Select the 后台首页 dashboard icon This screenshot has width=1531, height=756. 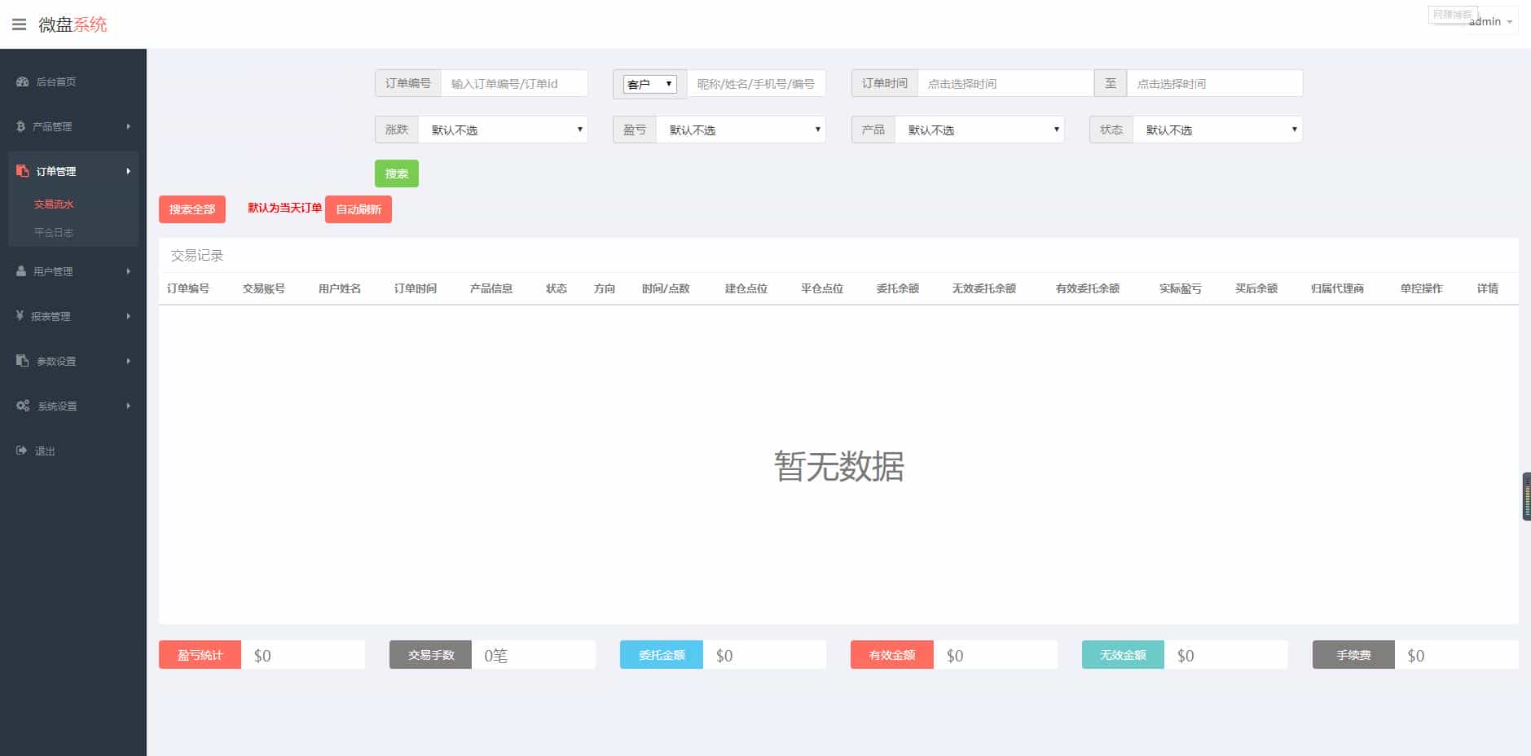coord(20,81)
